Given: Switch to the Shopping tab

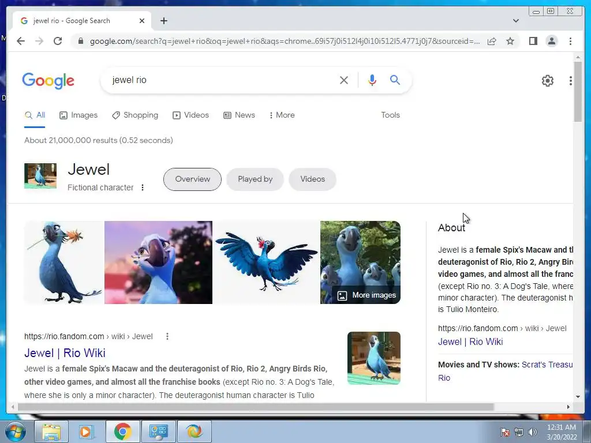Looking at the screenshot, I should [135, 115].
